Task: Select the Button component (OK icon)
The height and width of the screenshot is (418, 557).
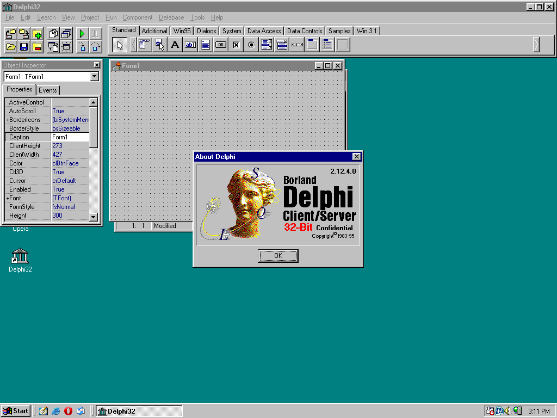Action: coord(221,45)
